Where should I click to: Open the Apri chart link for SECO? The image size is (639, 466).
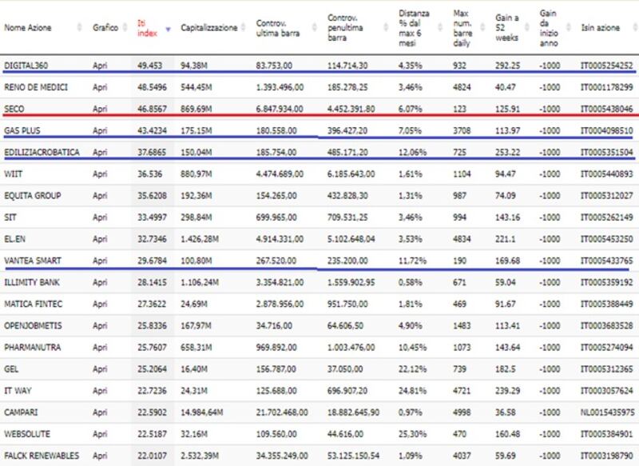[100, 109]
